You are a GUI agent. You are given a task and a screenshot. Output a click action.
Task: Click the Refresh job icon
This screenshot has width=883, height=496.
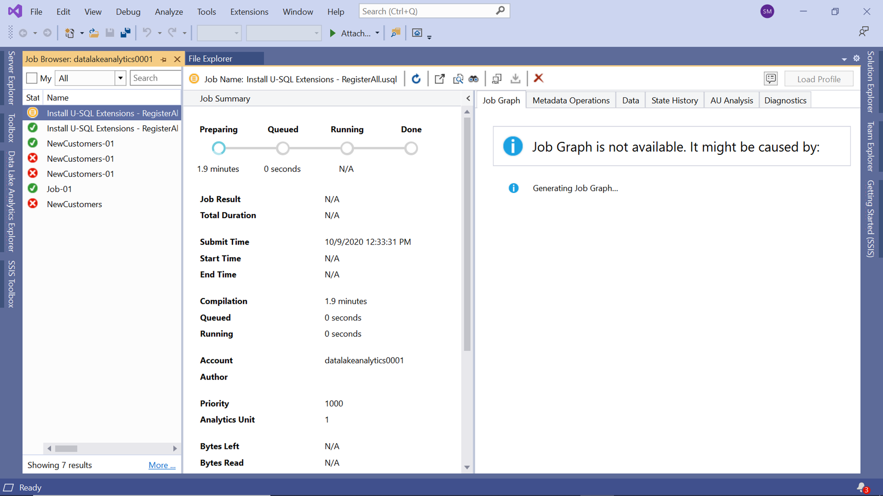coord(416,79)
